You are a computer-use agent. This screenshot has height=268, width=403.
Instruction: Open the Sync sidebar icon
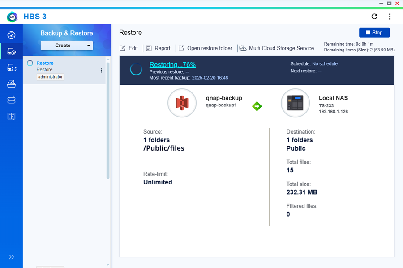(x=12, y=68)
